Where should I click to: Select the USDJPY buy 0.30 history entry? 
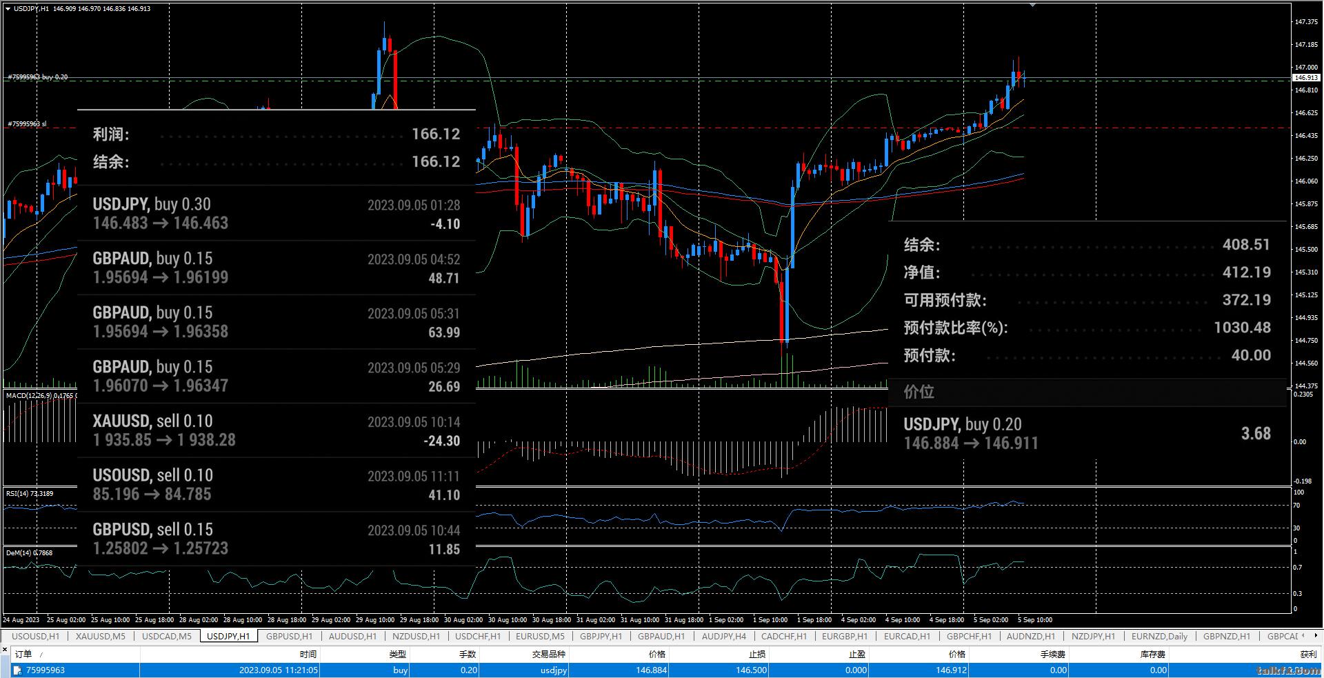(x=277, y=213)
